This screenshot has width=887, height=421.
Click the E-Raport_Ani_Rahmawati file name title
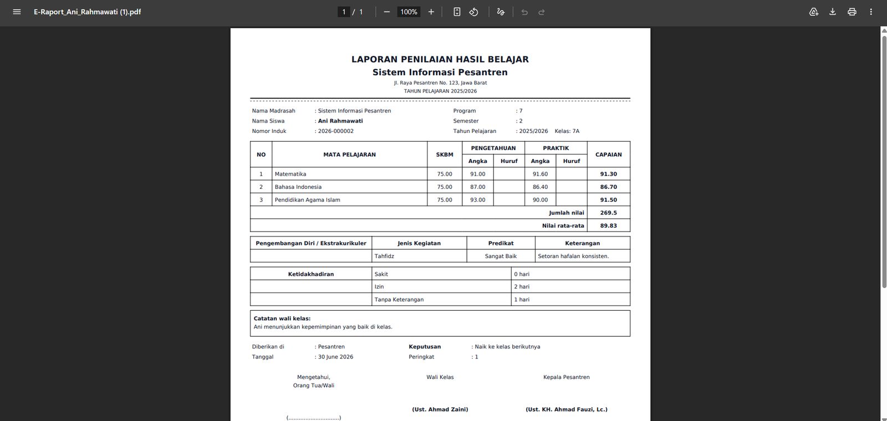(x=88, y=12)
